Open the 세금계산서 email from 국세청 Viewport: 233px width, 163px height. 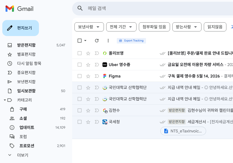coord(197,122)
